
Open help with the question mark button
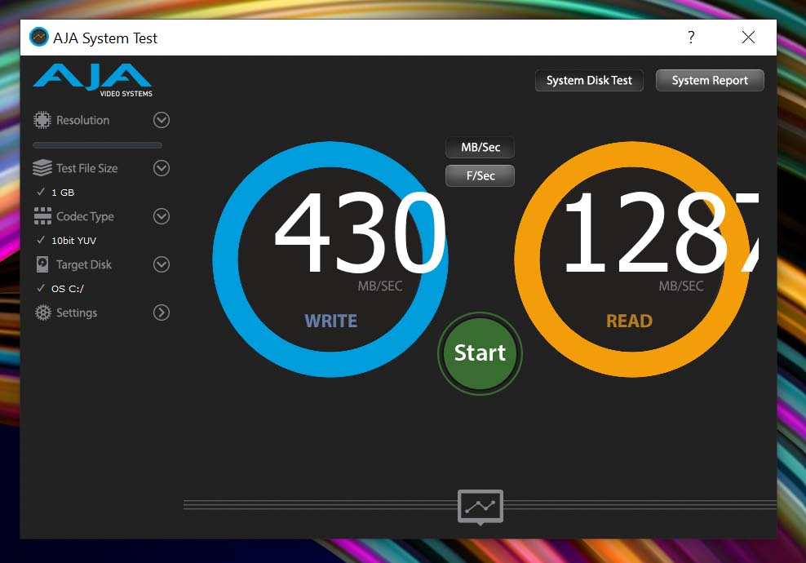[x=691, y=37]
